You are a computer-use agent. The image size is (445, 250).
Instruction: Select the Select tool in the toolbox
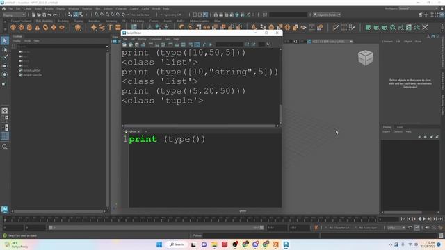click(x=5, y=40)
